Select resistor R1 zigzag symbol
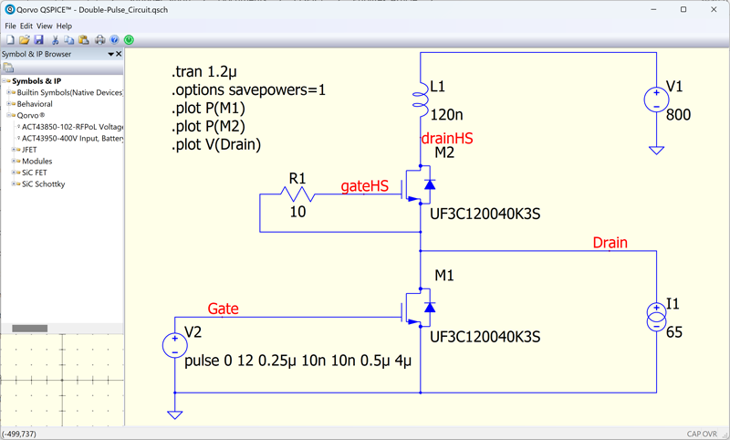This screenshot has width=730, height=440. pos(298,194)
